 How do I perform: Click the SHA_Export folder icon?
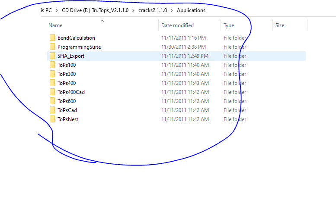[52, 56]
